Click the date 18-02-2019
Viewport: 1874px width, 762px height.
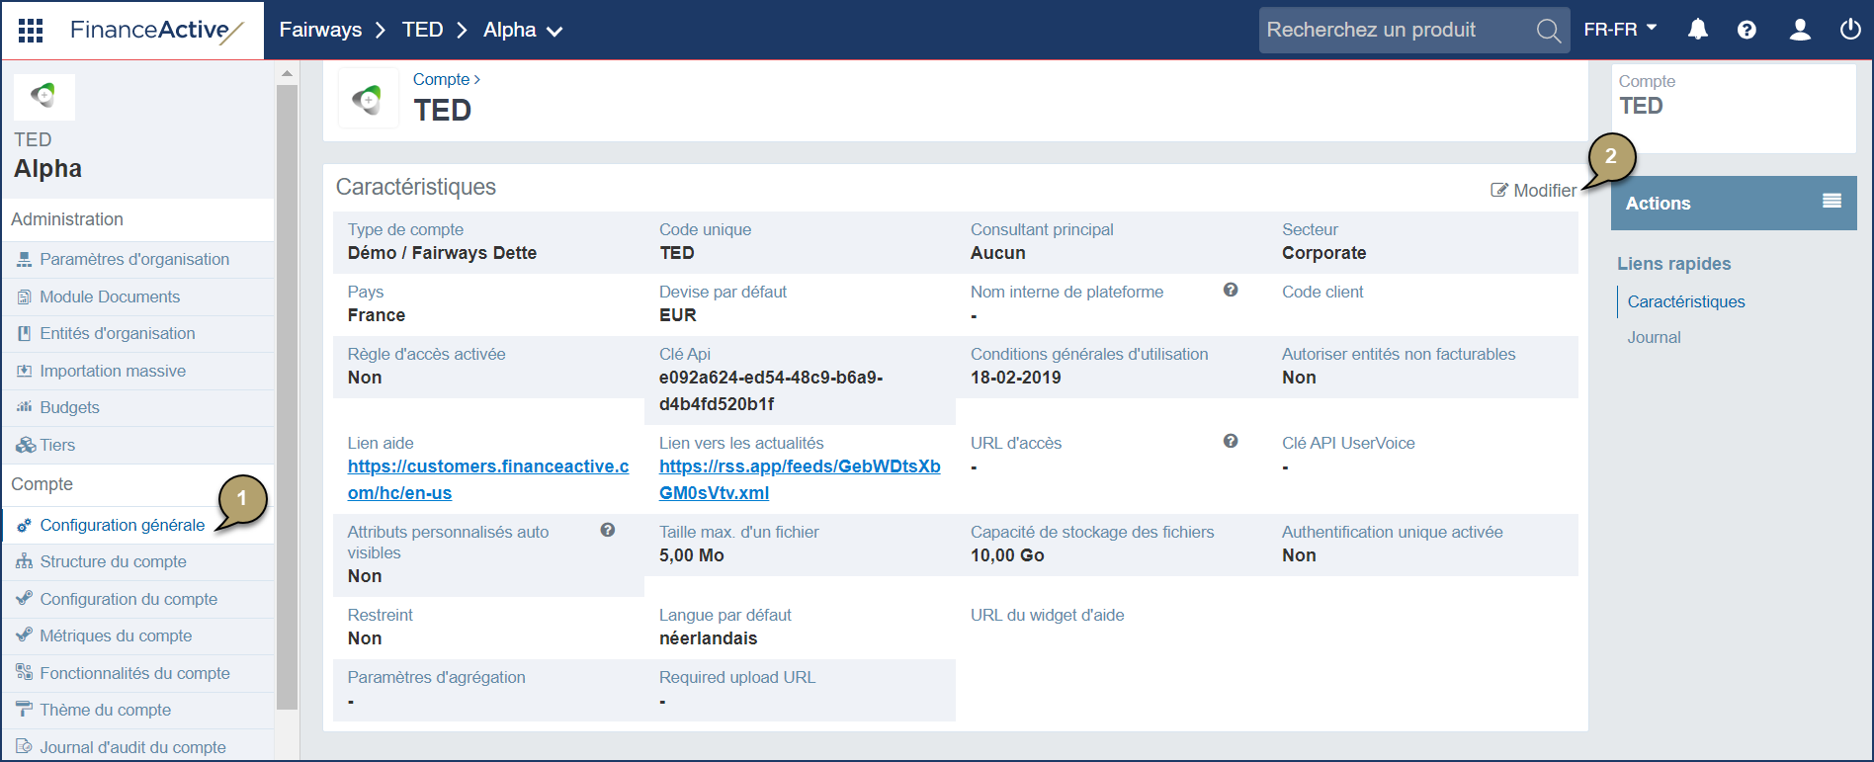(1015, 378)
